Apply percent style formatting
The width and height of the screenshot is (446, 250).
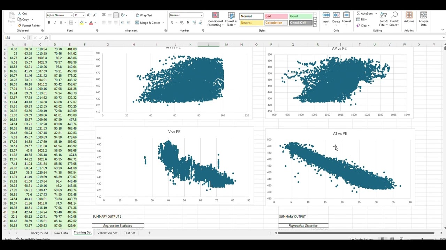click(182, 23)
